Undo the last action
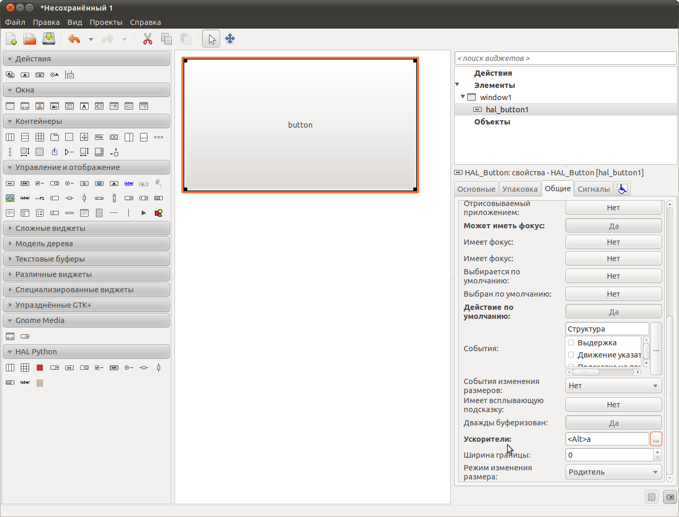 pyautogui.click(x=74, y=39)
